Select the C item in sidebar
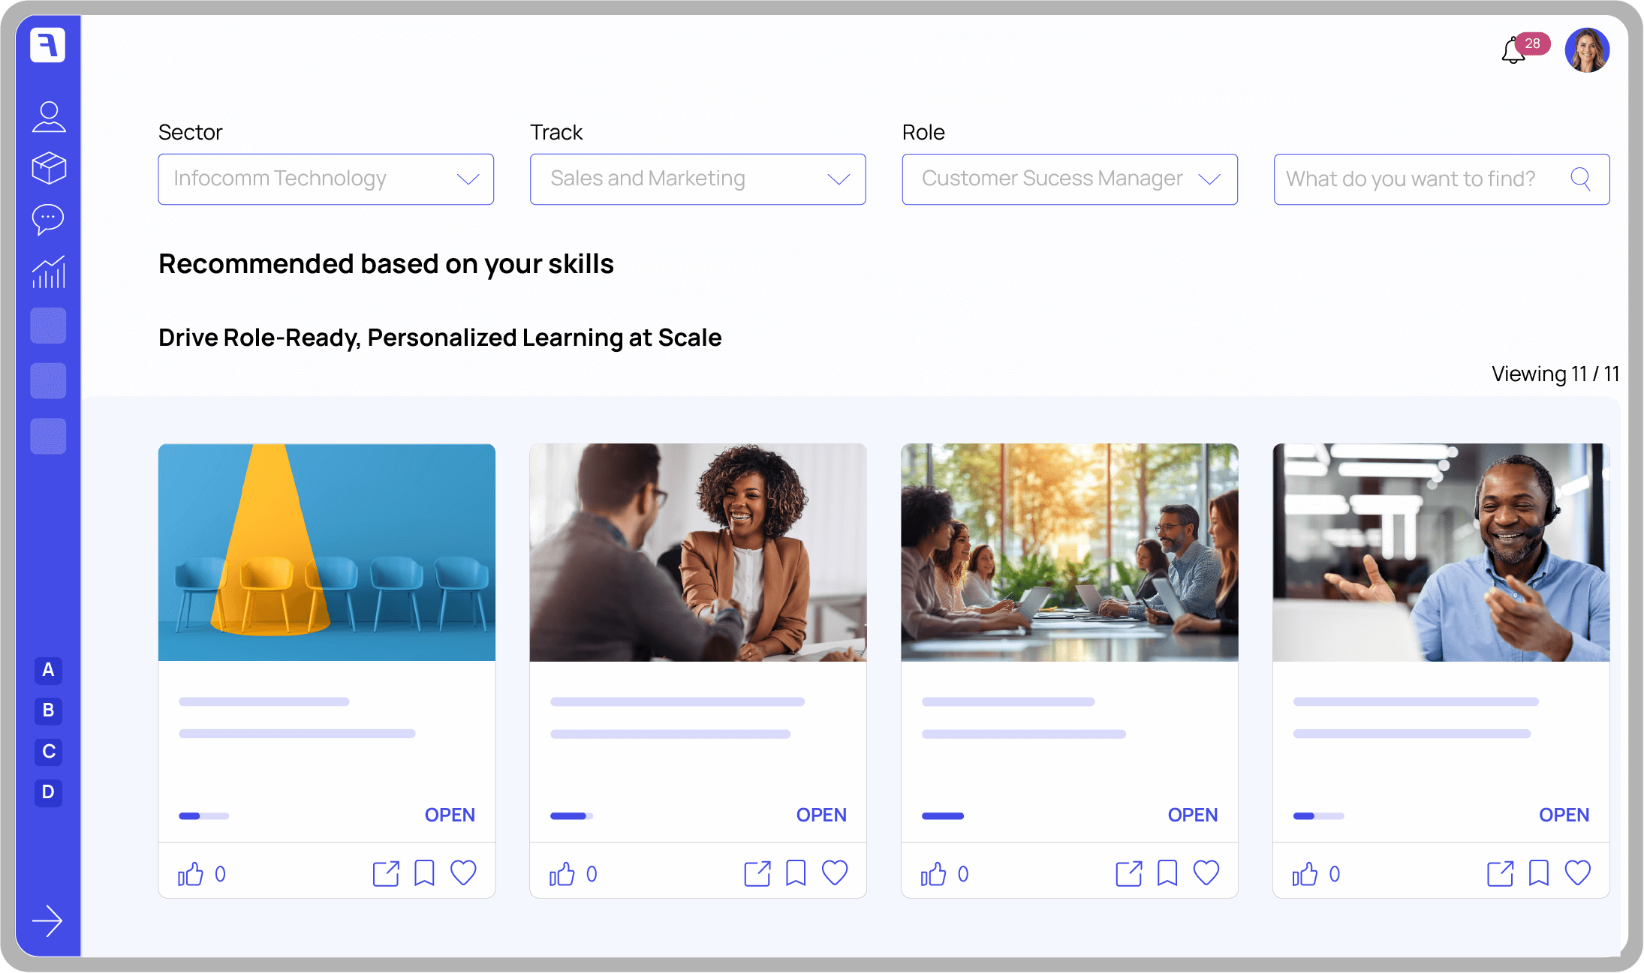 (x=48, y=751)
